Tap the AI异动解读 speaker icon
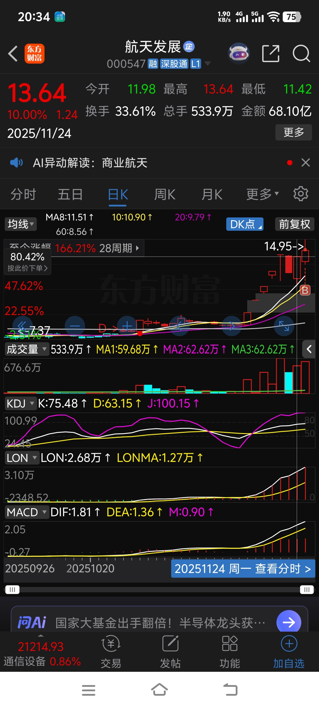 16,162
